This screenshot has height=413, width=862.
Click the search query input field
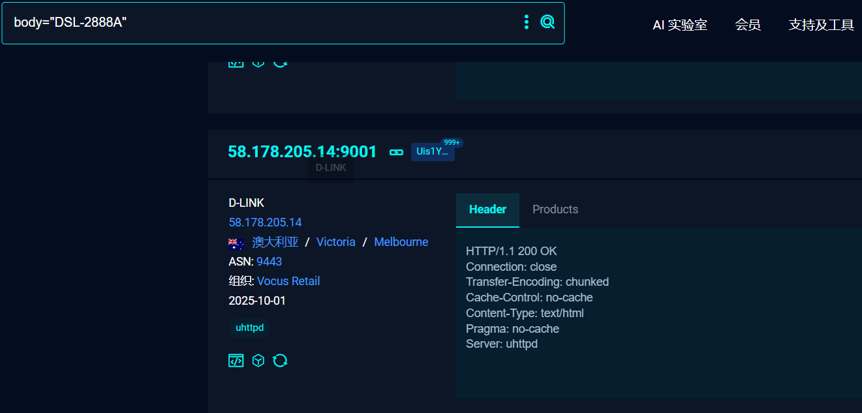click(x=261, y=23)
